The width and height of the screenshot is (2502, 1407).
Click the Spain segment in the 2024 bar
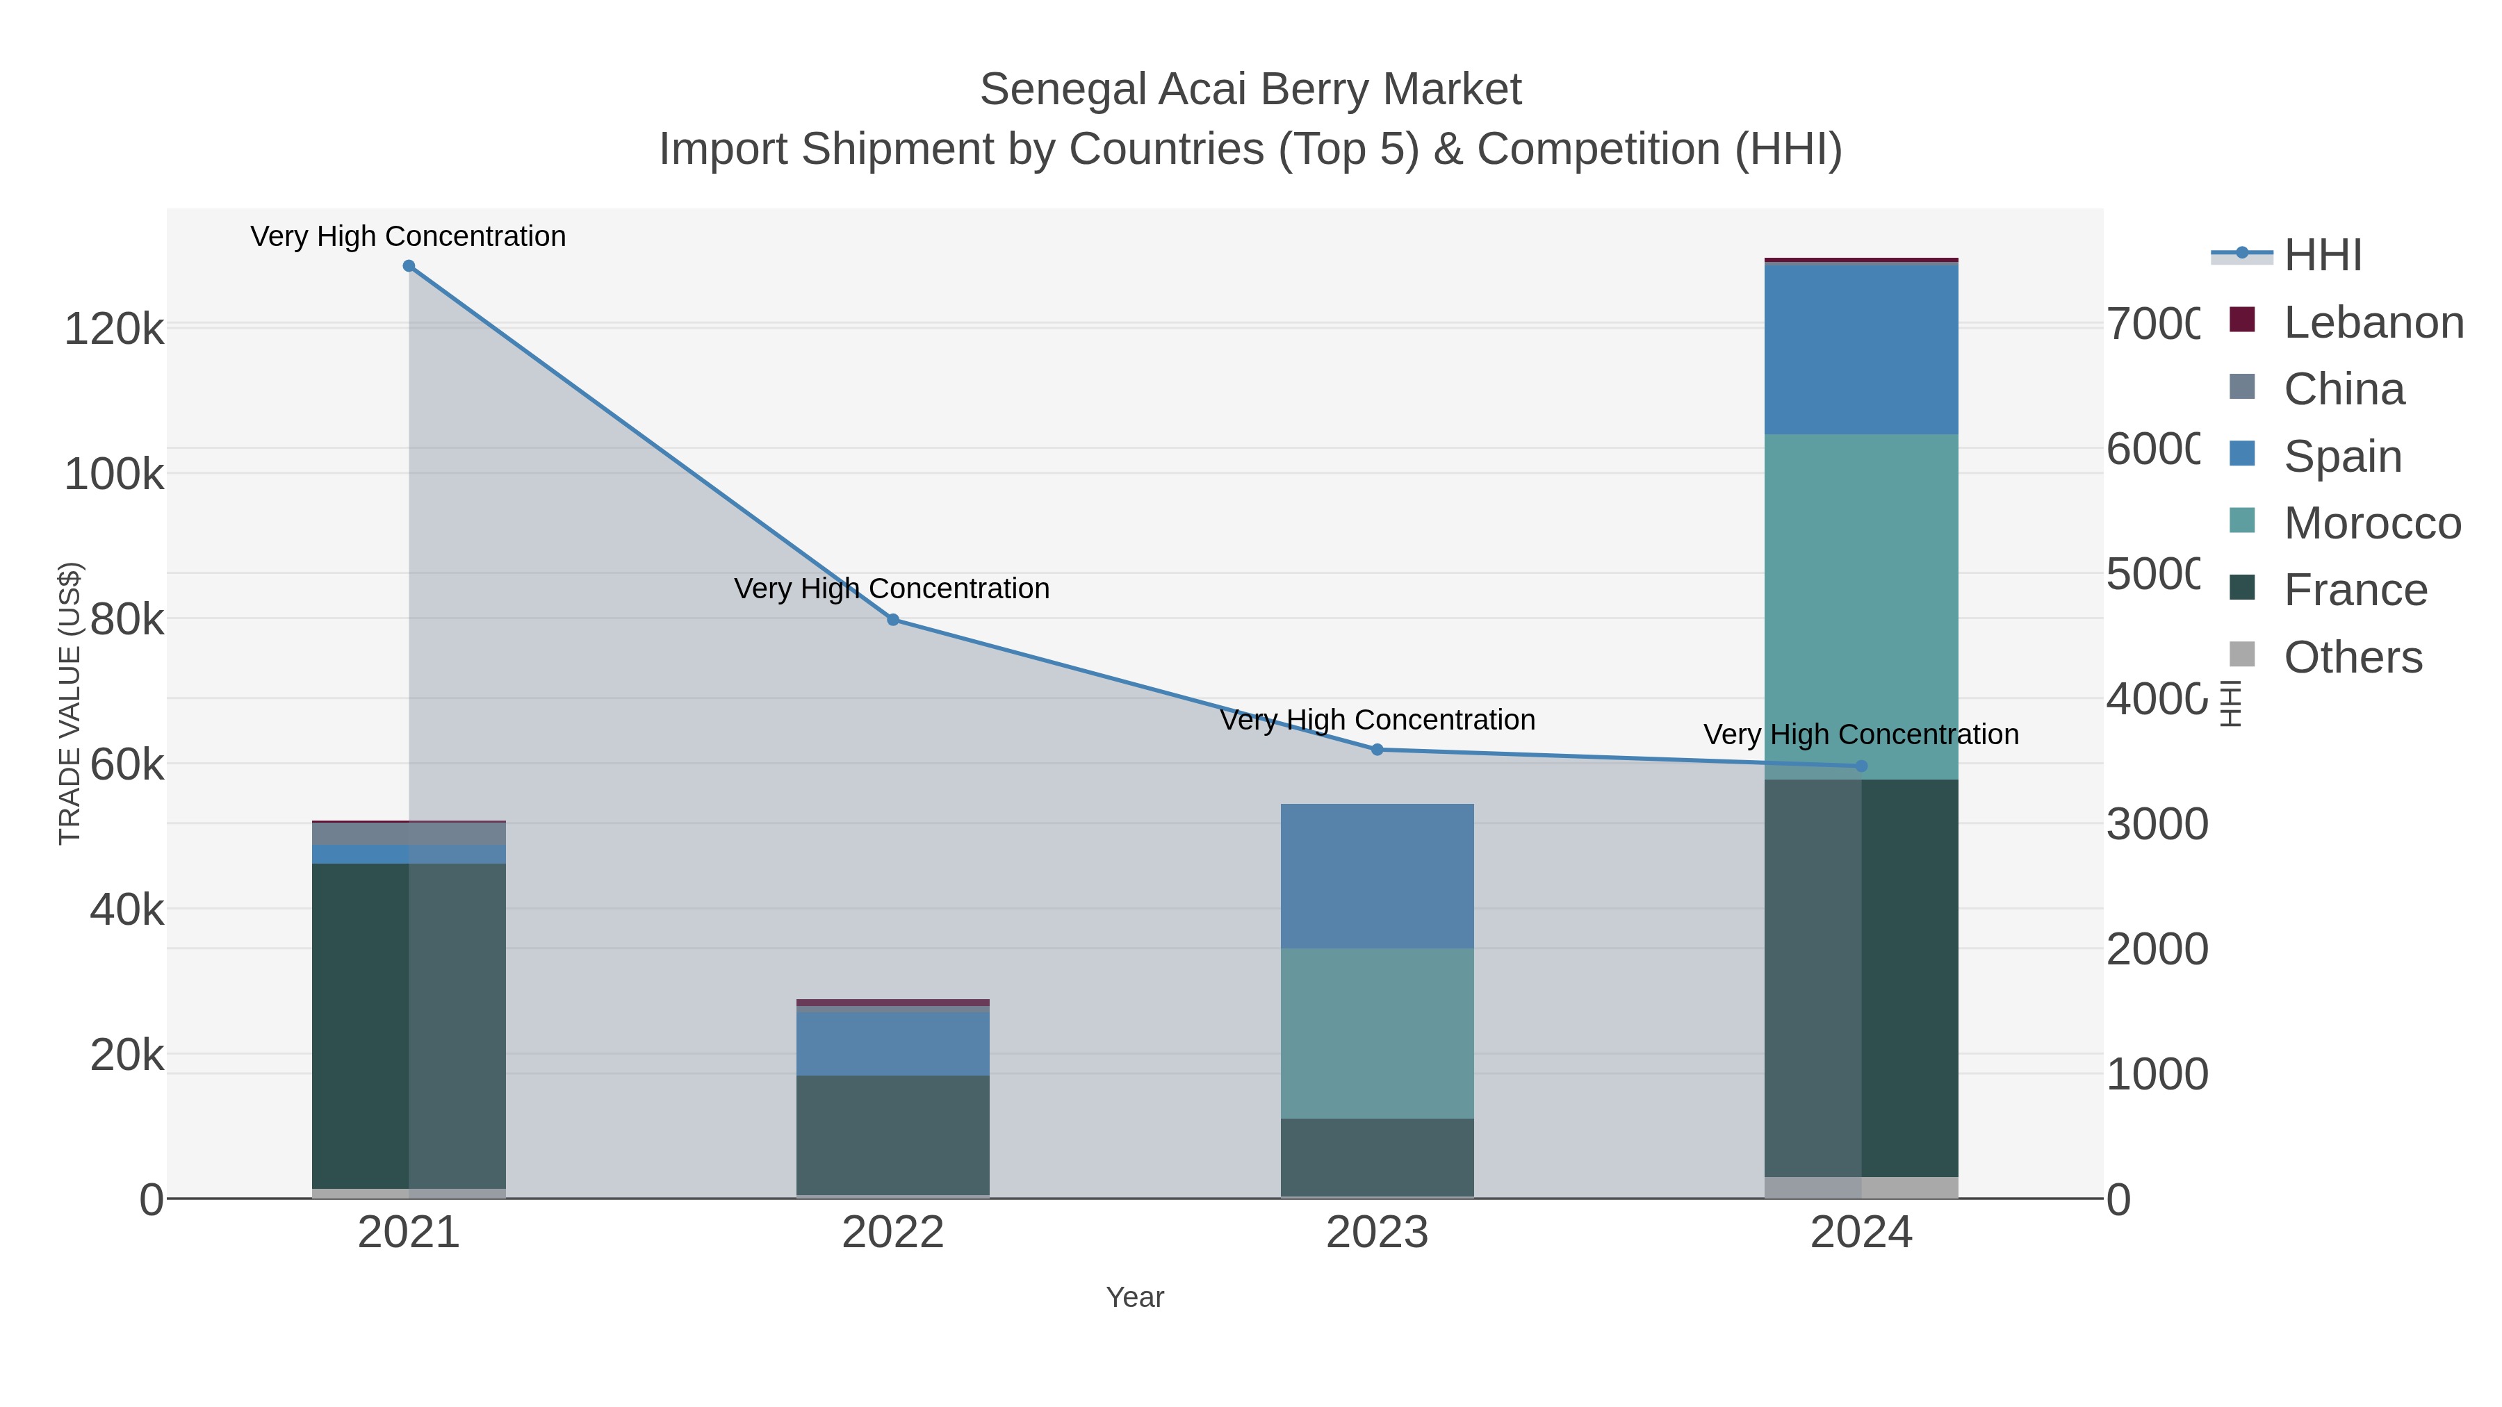click(1861, 349)
